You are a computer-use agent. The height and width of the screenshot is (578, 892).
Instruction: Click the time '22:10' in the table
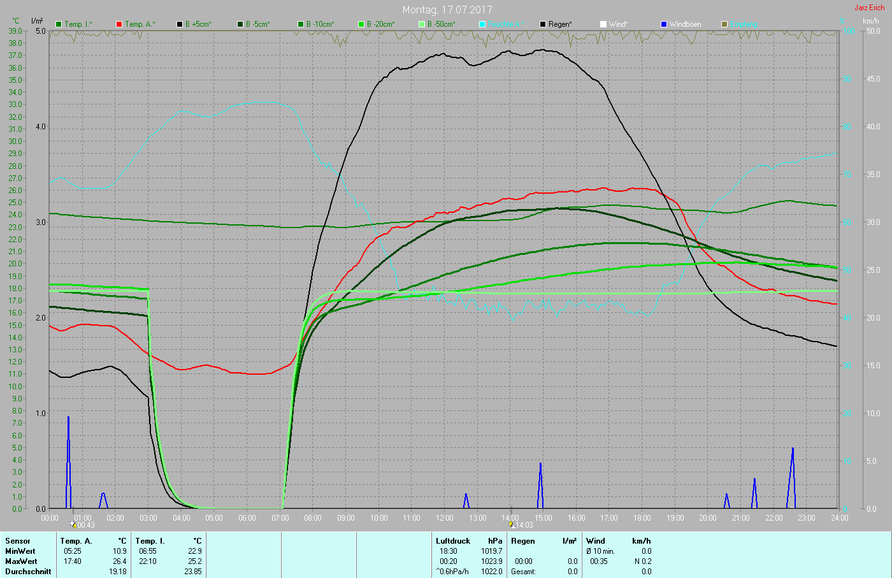coord(147,561)
